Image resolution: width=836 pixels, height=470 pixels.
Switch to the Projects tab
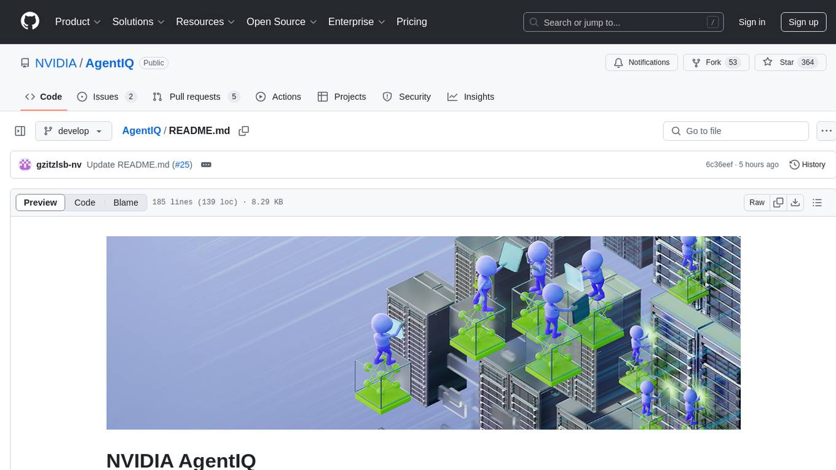pyautogui.click(x=342, y=97)
